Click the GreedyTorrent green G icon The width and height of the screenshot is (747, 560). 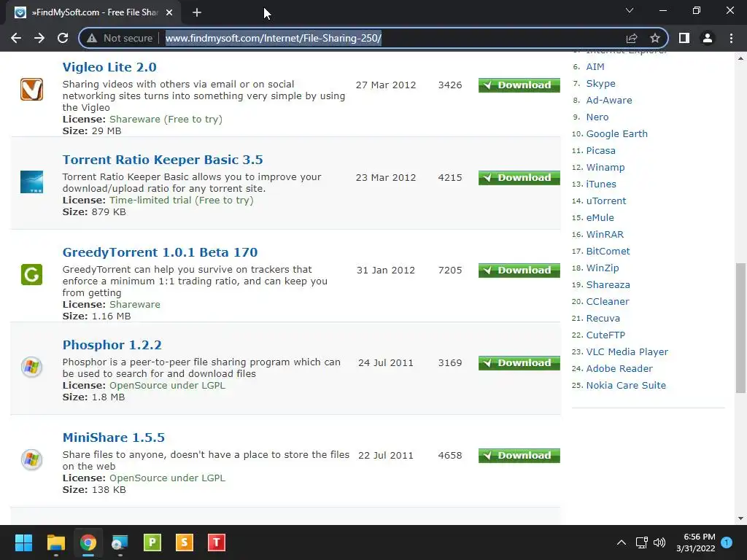point(31,274)
